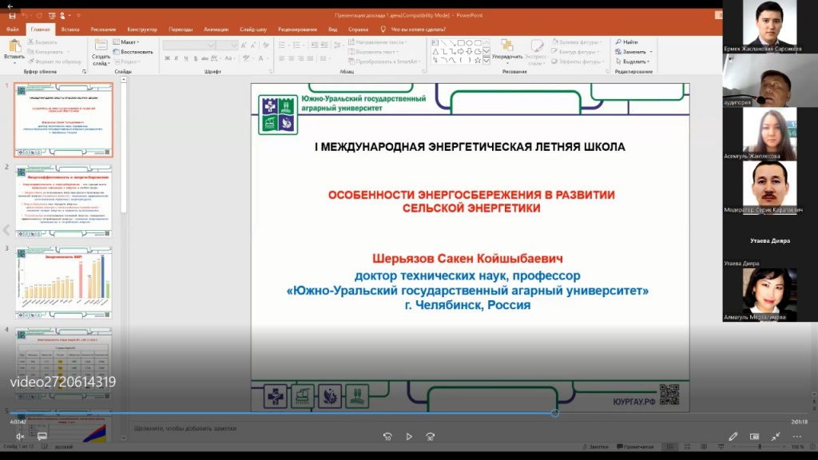This screenshot has width=818, height=460.
Task: Open the Рисование ribbon tab
Action: pyautogui.click(x=103, y=30)
